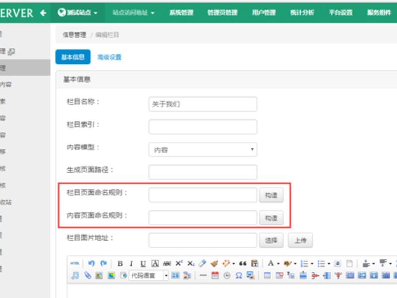The height and width of the screenshot is (298, 397).
Task: Insert the date with the calendar icon
Action: click(x=215, y=276)
